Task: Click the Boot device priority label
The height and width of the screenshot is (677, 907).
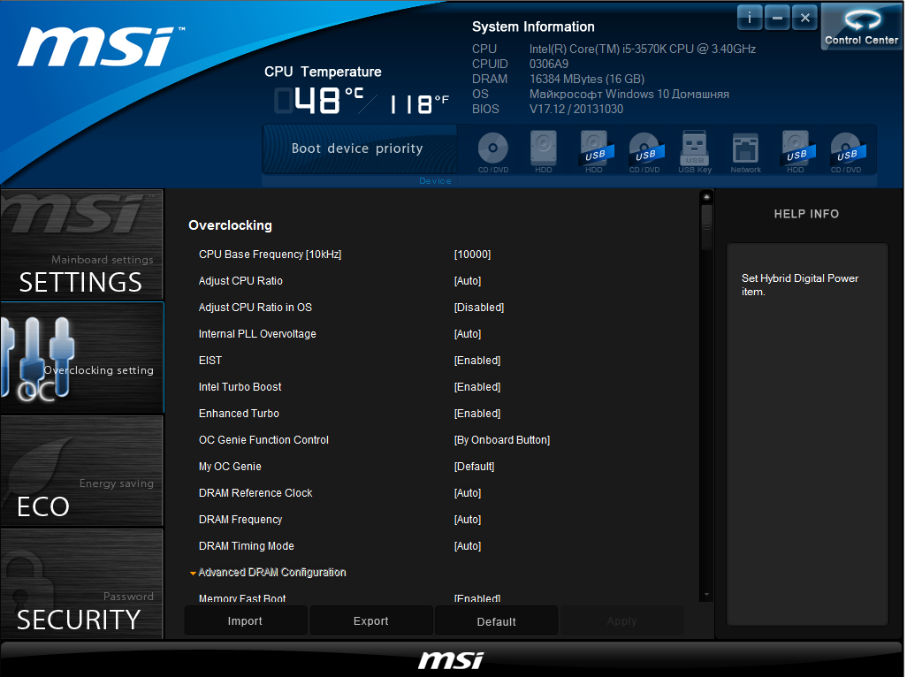Action: point(357,148)
